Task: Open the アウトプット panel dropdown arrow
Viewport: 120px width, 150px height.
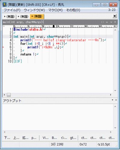Action: pos(112,100)
